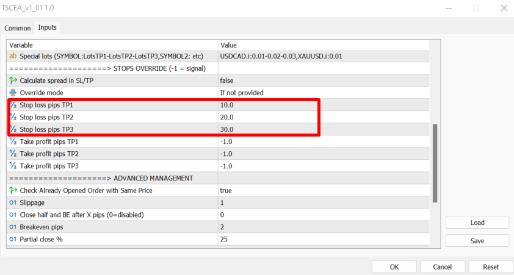Click the vertical scrollbar thumb in the inputs list

click(x=435, y=163)
